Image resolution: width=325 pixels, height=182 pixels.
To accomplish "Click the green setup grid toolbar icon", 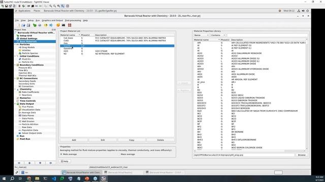I will tap(35, 25).
